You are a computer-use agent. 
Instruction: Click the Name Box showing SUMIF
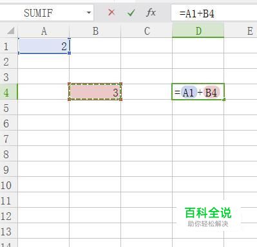(46, 13)
